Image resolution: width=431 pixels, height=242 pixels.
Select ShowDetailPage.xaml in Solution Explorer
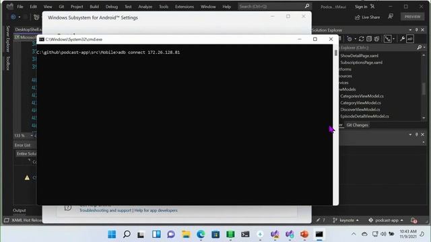359,56
